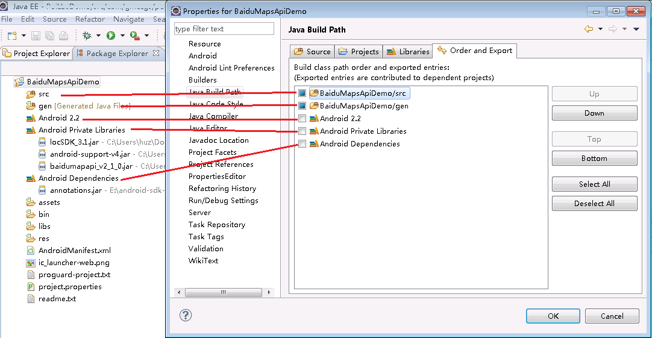Select AndroidManifest.xml file icon
The width and height of the screenshot is (652, 338).
30,251
